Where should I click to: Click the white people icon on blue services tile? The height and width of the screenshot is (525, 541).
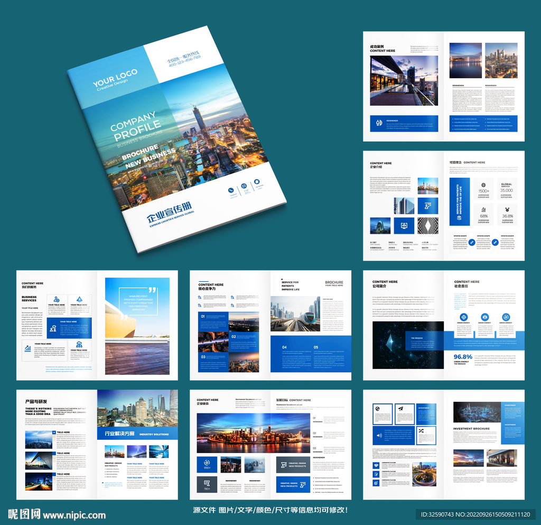point(53,328)
